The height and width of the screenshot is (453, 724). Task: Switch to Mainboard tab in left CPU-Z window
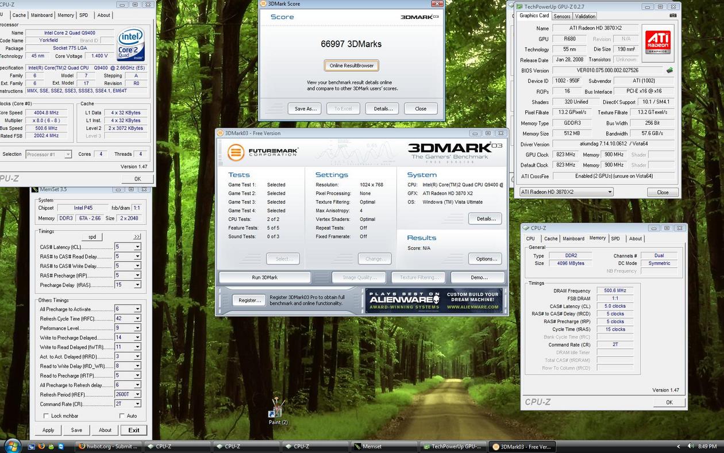pyautogui.click(x=41, y=16)
